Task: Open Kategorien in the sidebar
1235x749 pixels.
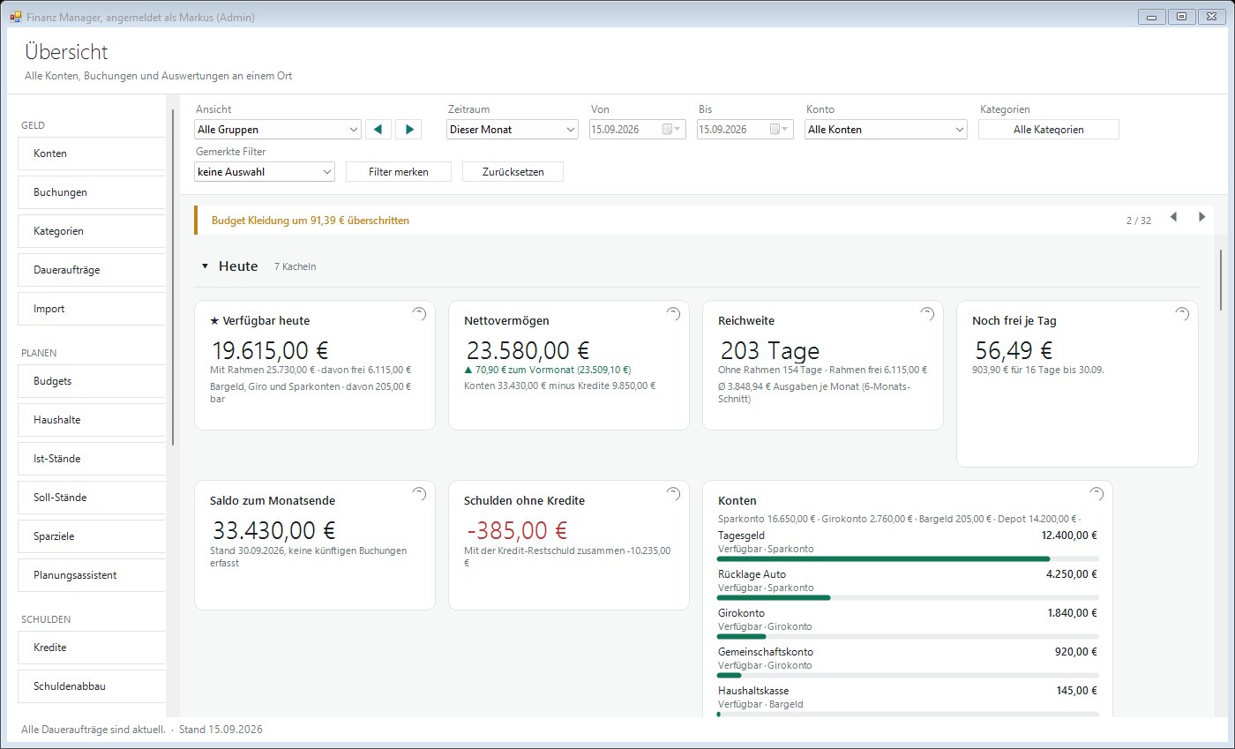Action: 91,231
